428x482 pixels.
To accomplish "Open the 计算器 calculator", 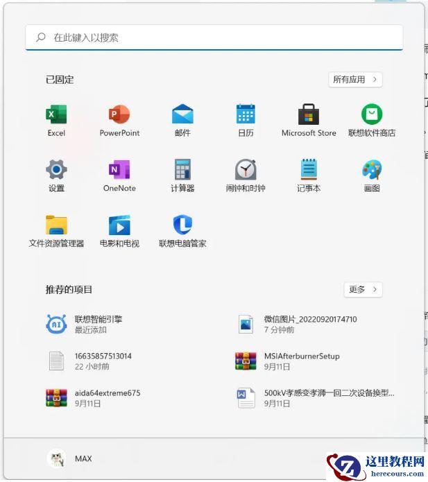I will tap(182, 176).
